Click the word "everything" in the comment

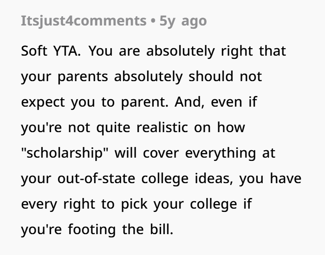(221, 153)
